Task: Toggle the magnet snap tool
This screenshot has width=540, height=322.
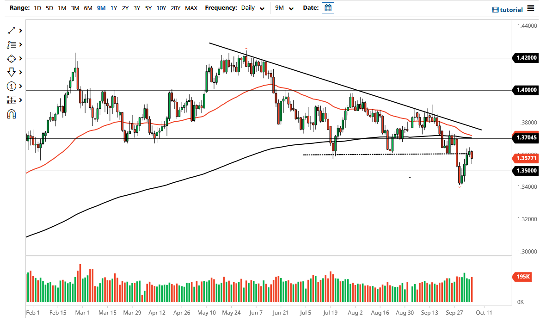Action: pos(12,114)
